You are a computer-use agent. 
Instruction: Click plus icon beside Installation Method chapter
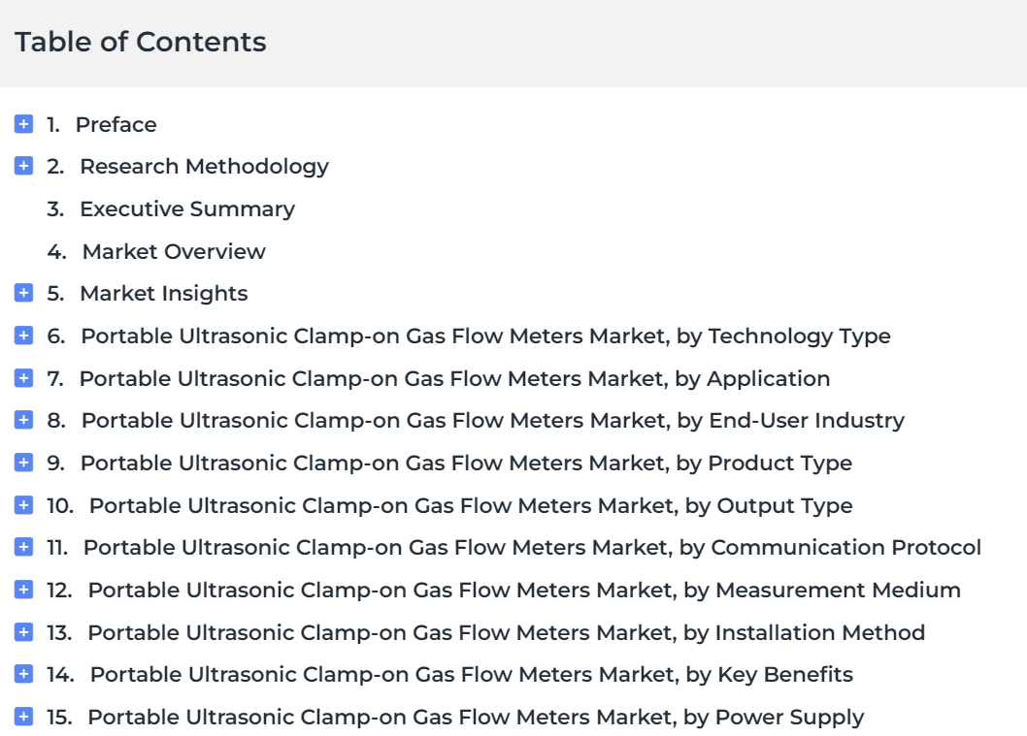(x=23, y=632)
